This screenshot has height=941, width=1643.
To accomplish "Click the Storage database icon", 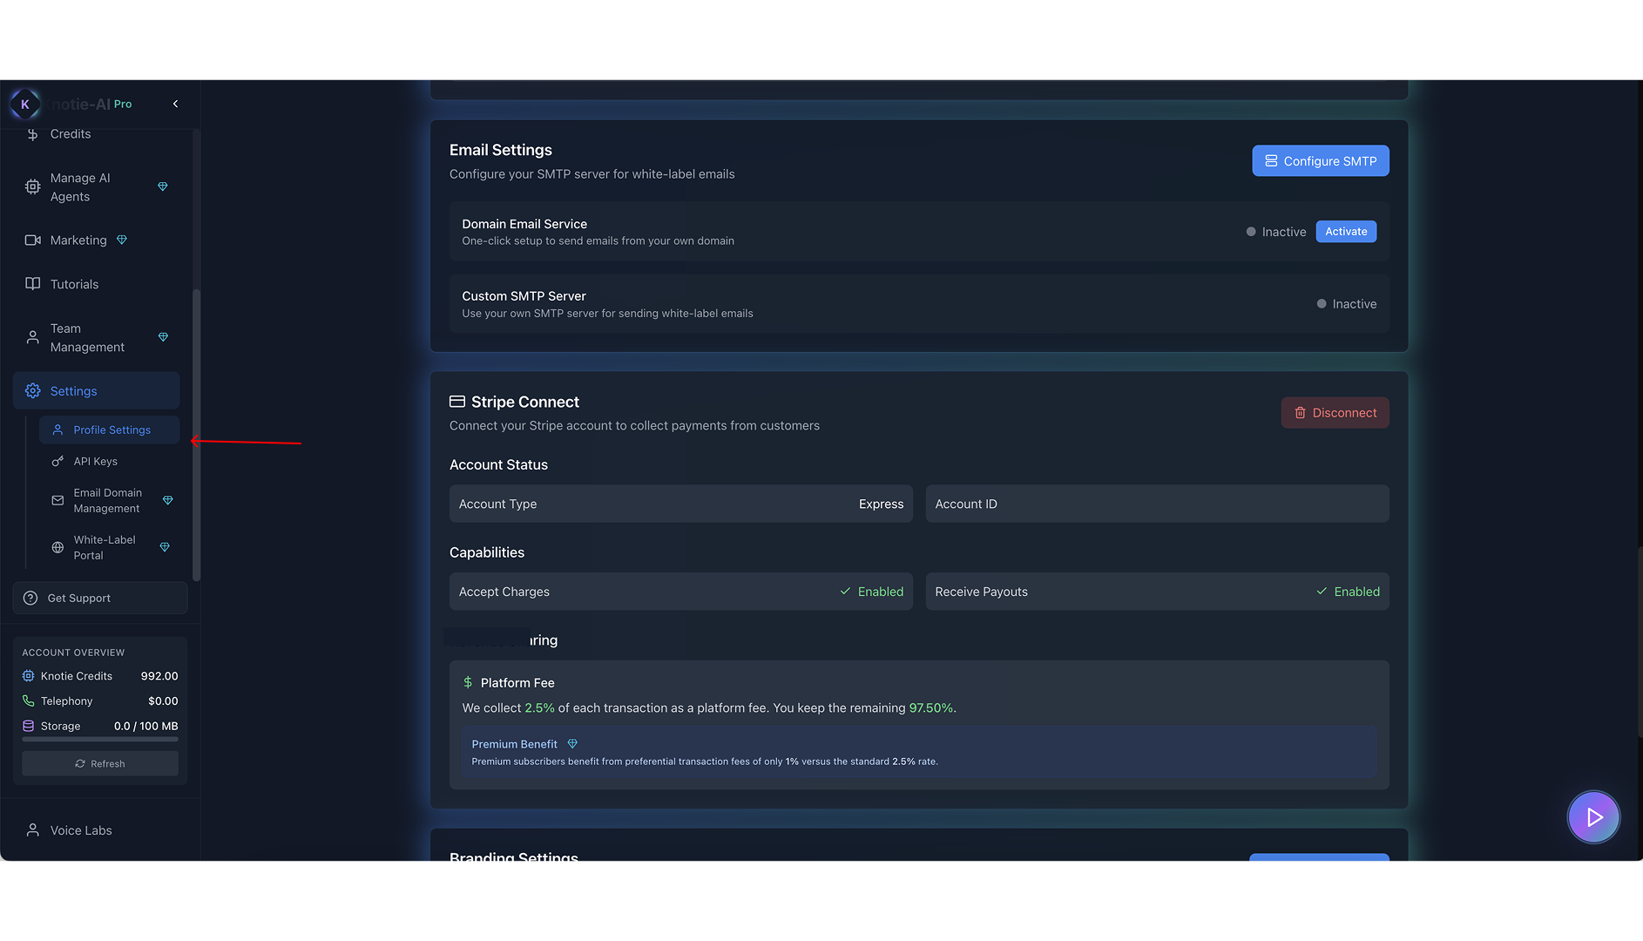I will tap(28, 726).
